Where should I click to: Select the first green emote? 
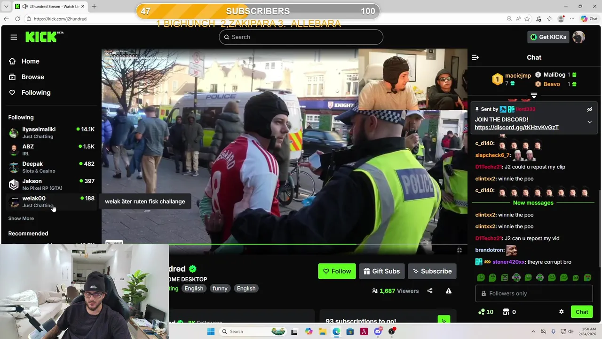[481, 278]
